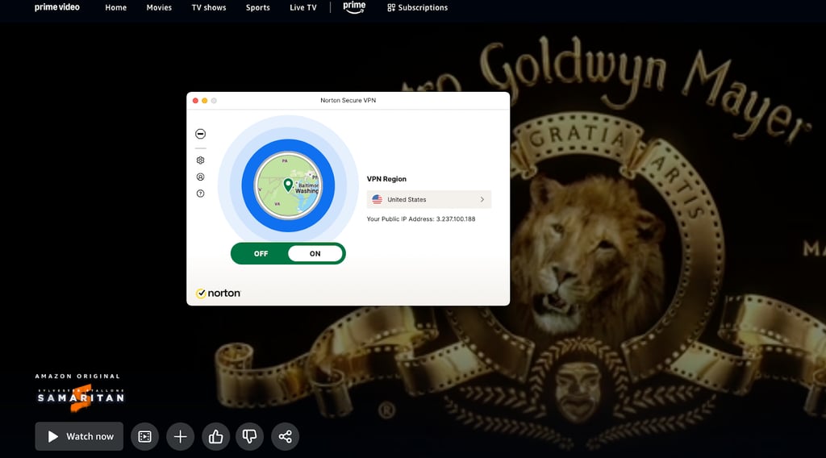826x458 pixels.
Task: Click the Norton sidebar circle minus icon
Action: pos(200,134)
